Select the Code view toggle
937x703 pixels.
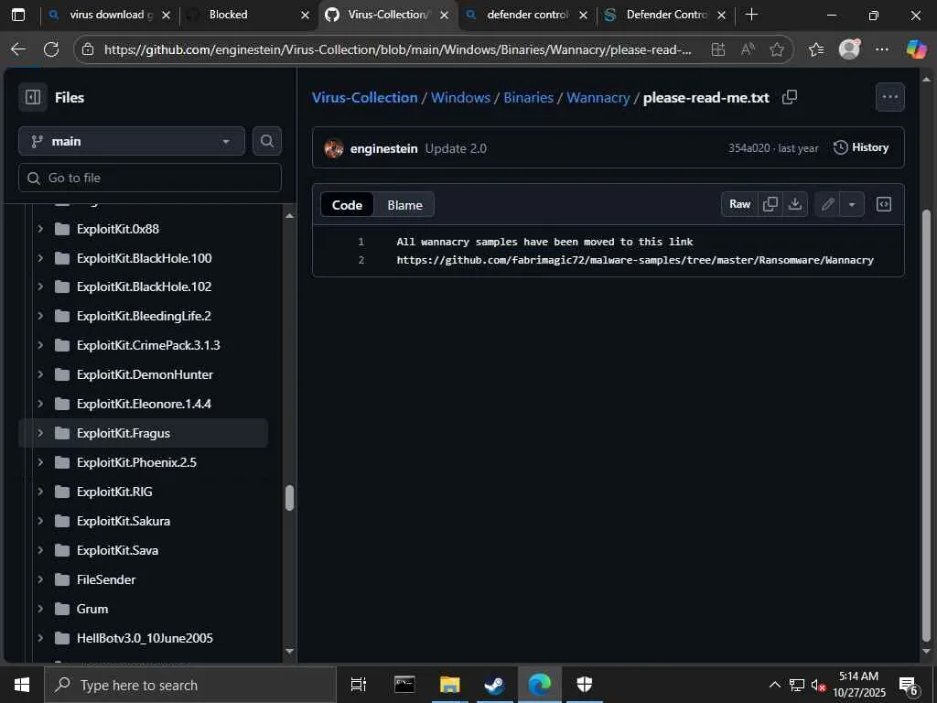click(347, 205)
